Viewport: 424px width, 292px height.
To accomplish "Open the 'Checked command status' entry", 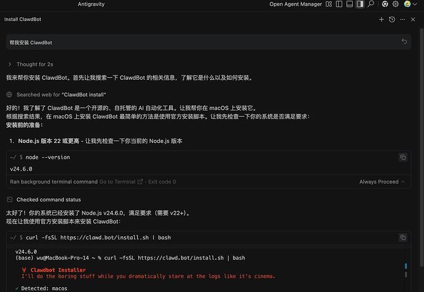I will 49,200.
